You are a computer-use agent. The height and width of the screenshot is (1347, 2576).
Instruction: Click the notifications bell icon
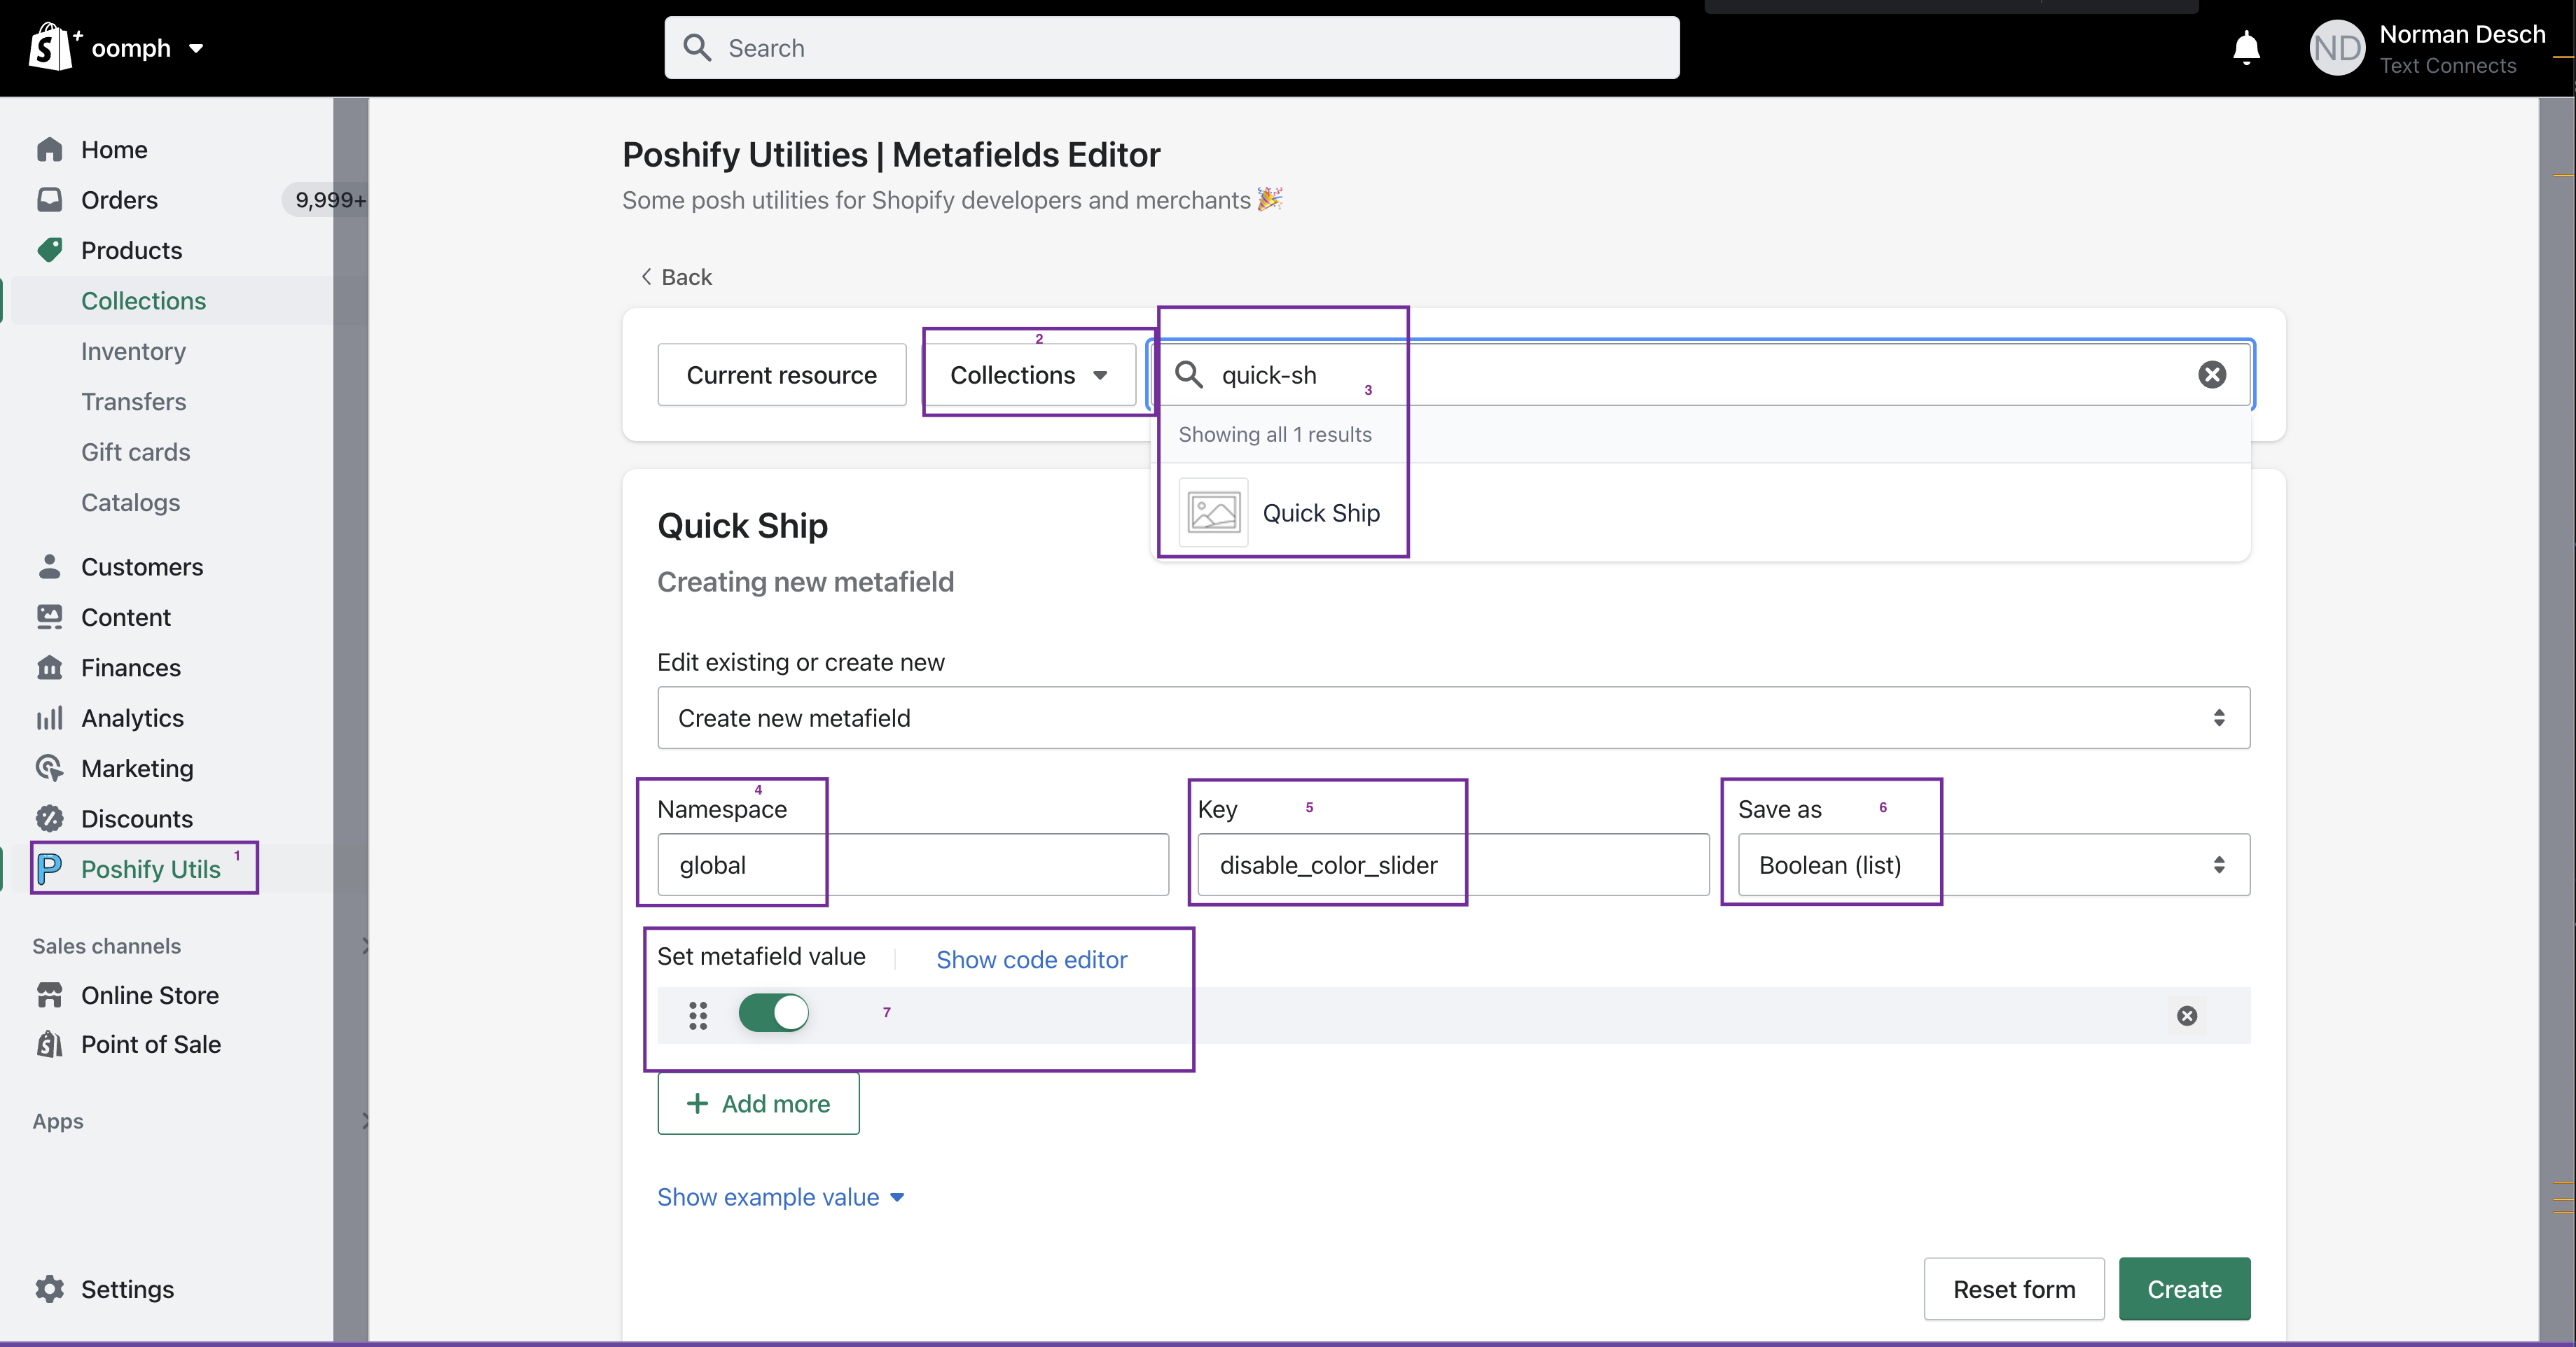point(2246,47)
